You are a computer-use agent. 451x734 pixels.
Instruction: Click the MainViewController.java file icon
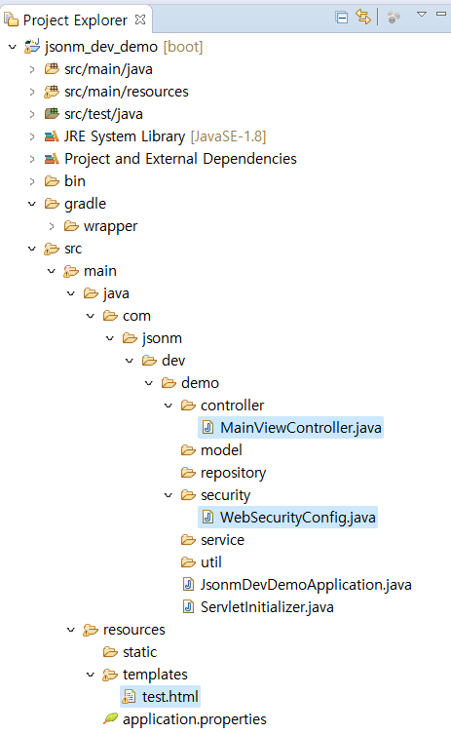click(x=207, y=427)
